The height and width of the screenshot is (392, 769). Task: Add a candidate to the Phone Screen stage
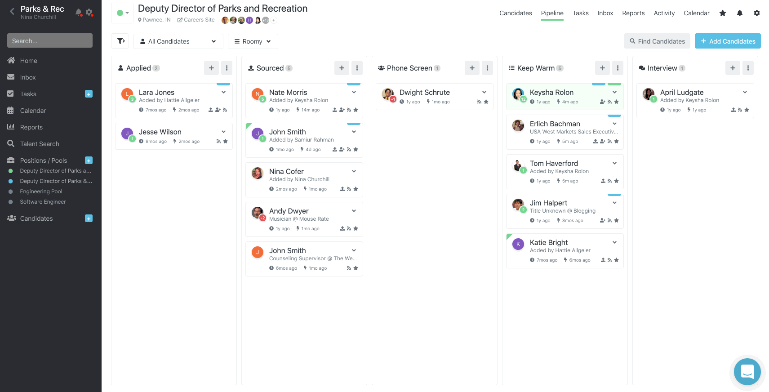click(472, 68)
